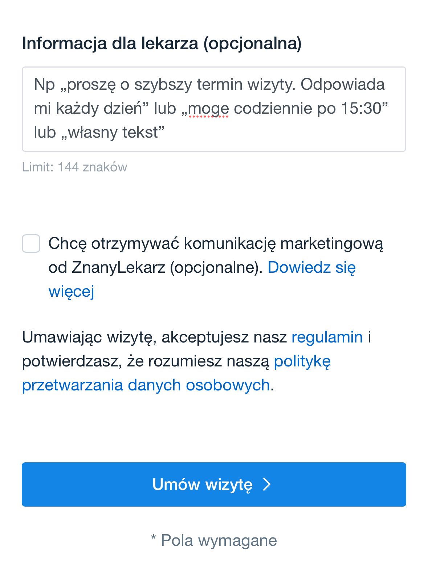Click "Chcę otrzymywać komunikację marketingową" label
Viewport: 428px width, 572px height.
click(216, 243)
